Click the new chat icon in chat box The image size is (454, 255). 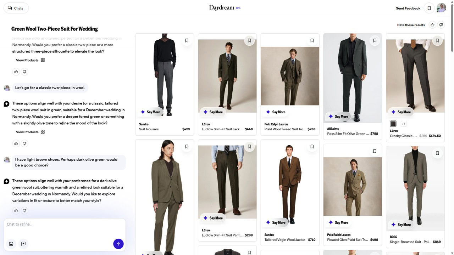coord(23,244)
